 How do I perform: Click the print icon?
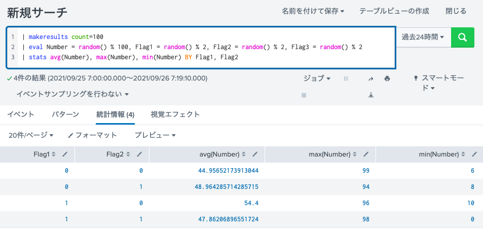[x=387, y=79]
